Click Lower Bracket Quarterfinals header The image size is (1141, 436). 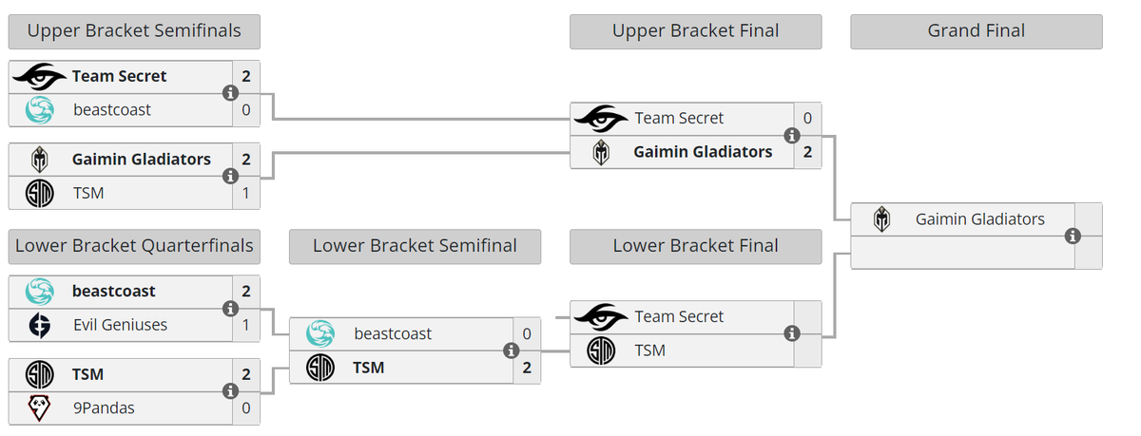(134, 246)
